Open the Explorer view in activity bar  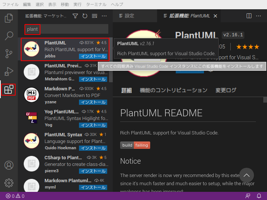click(9, 18)
